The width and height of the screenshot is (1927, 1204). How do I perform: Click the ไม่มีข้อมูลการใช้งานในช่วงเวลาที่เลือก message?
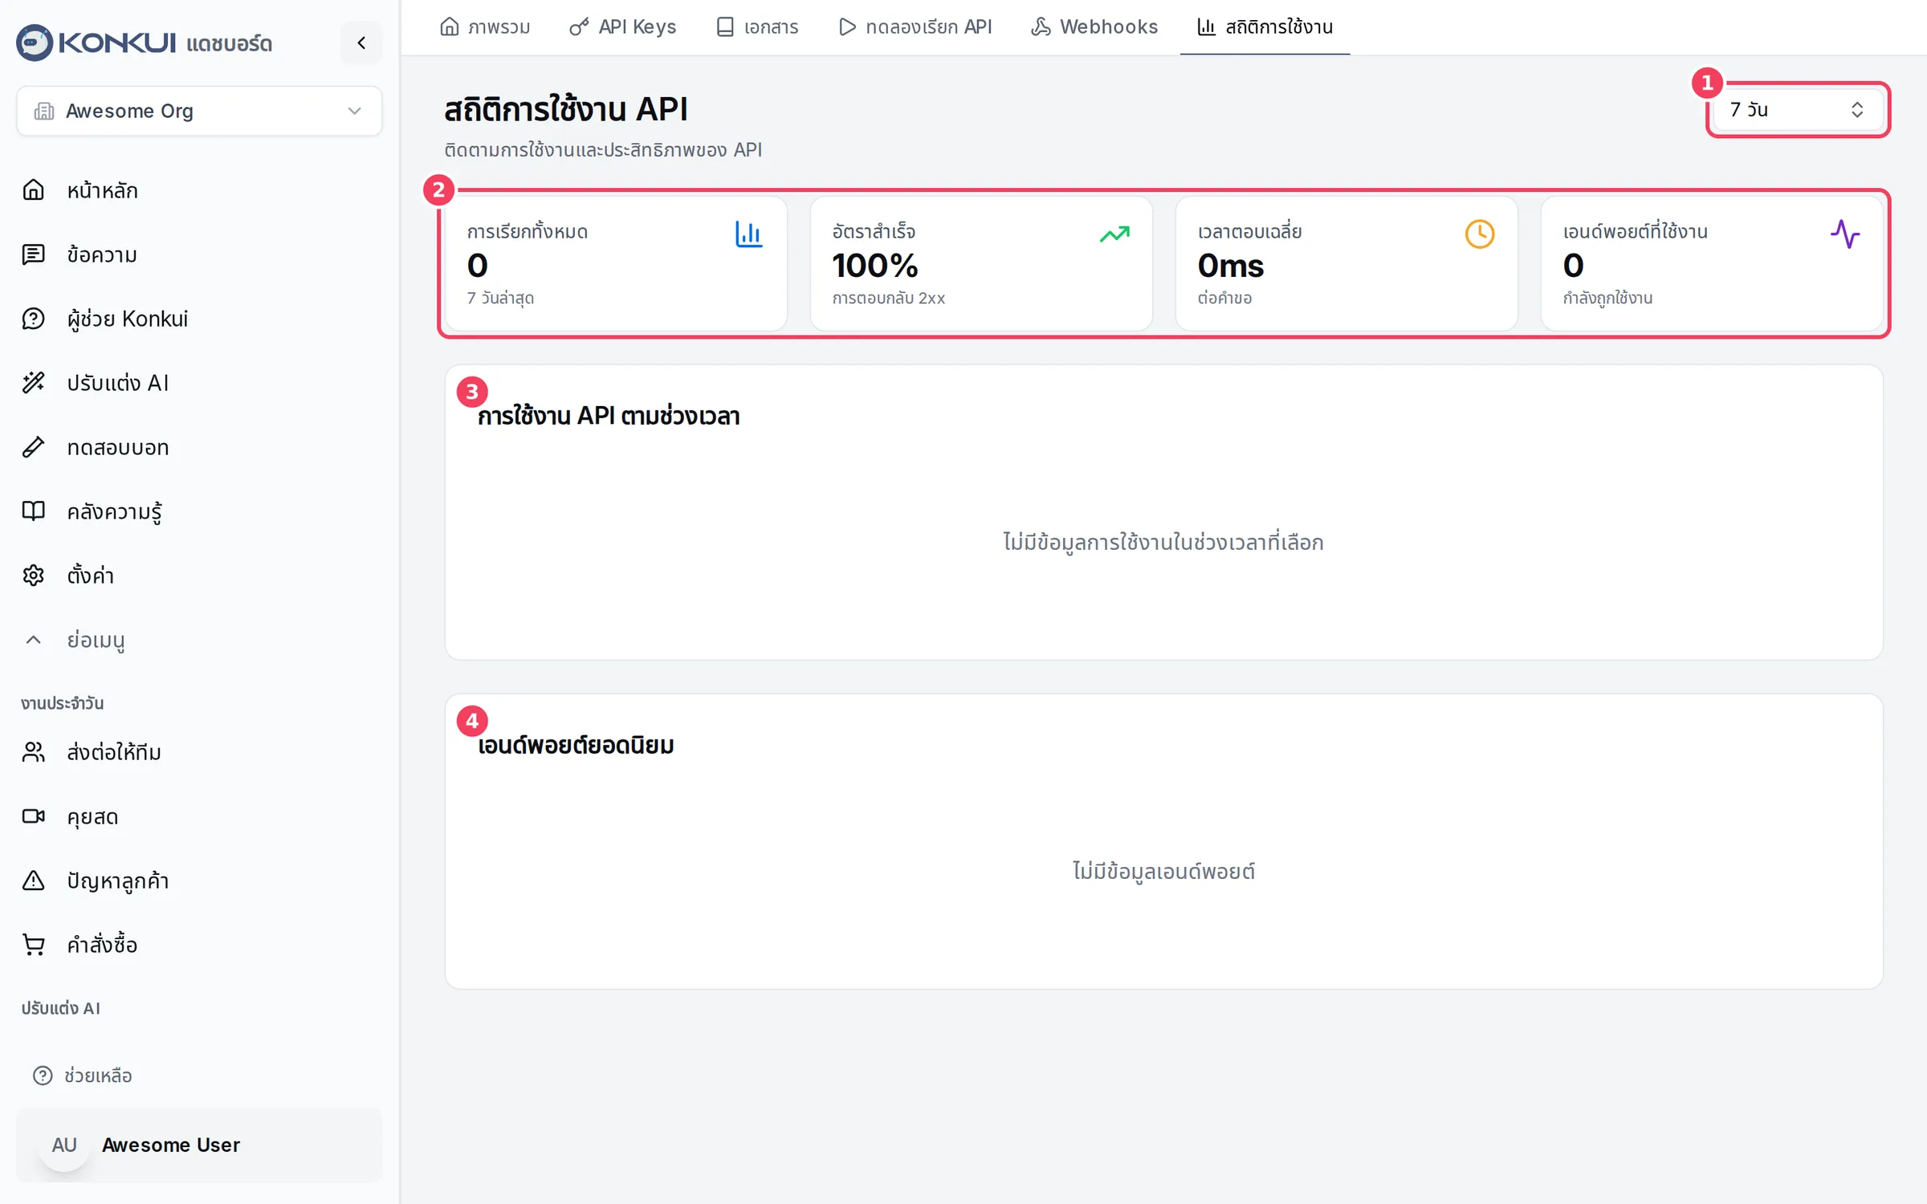[1163, 542]
